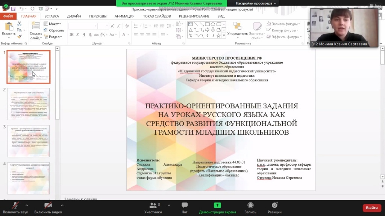Image resolution: width=385 pixels, height=216 pixels.
Task: Open Настройки просмотра dropdown
Action: pyautogui.click(x=256, y=3)
